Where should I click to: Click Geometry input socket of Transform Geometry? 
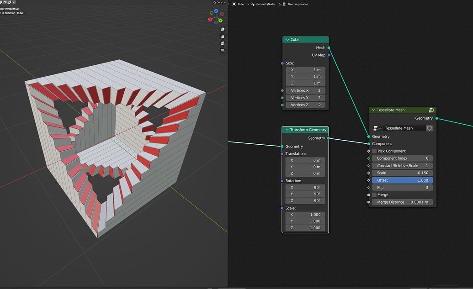(x=282, y=147)
